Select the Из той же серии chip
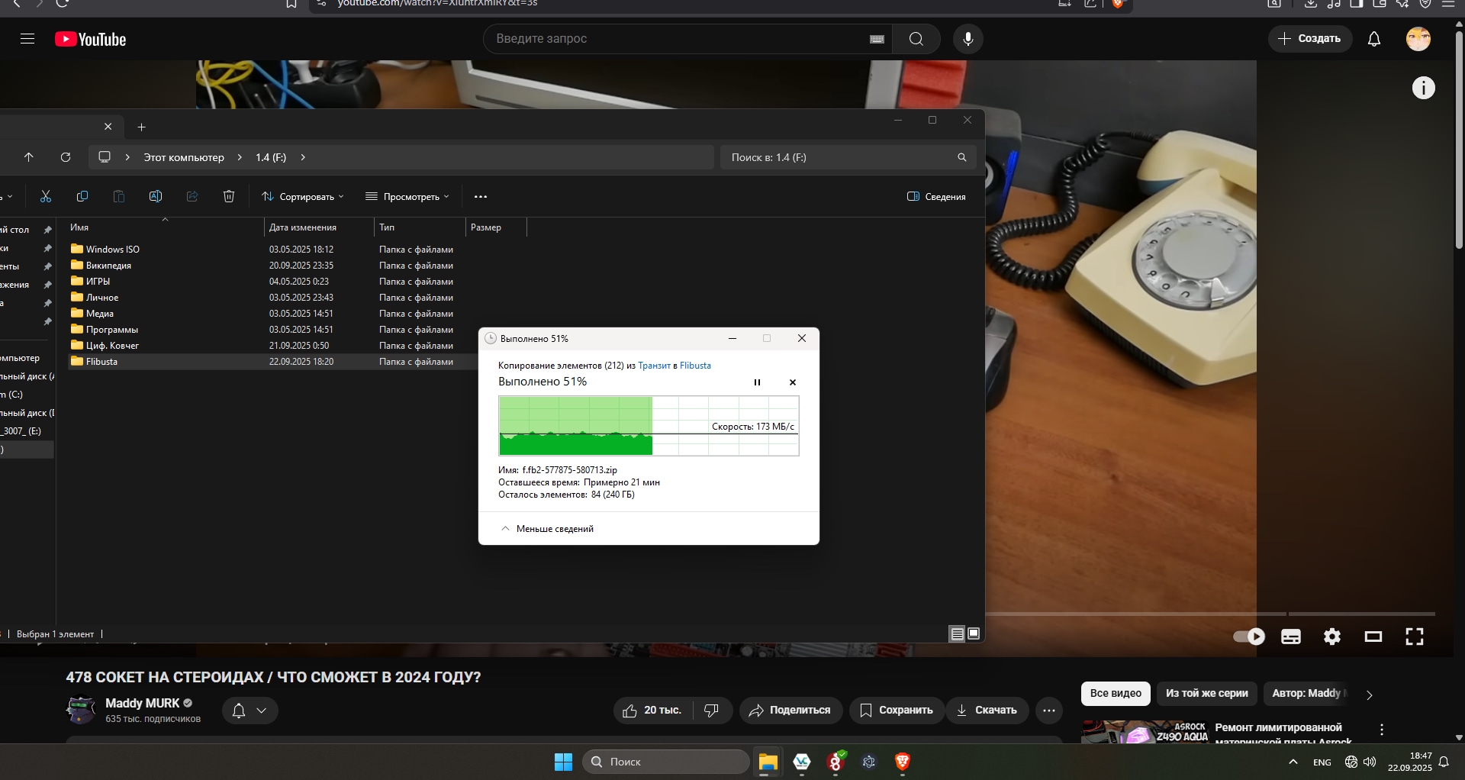1465x780 pixels. point(1206,693)
